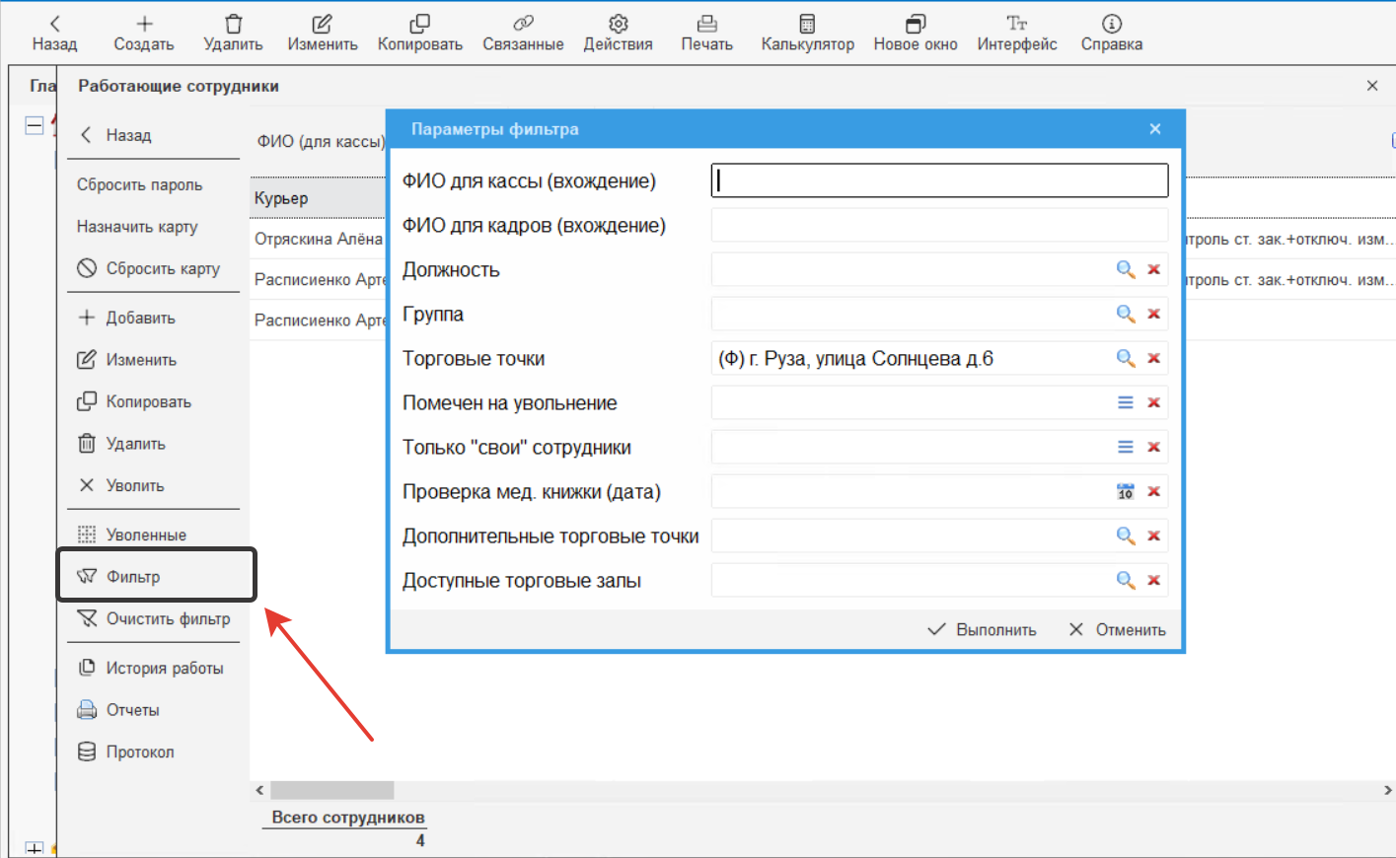Open a New window from toolbar
Image resolution: width=1396 pixels, height=858 pixels.
point(915,33)
